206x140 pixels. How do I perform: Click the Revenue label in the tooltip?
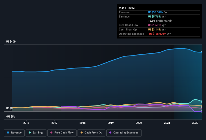coord(124,12)
